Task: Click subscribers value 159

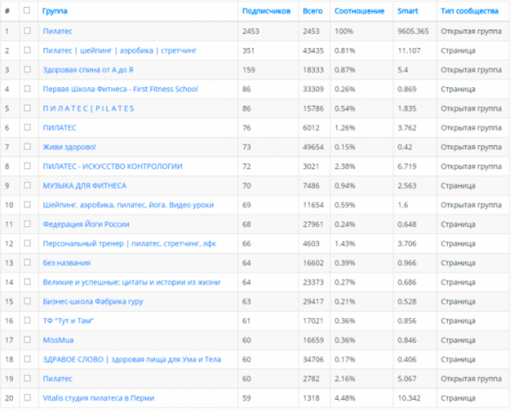Action: [x=249, y=70]
